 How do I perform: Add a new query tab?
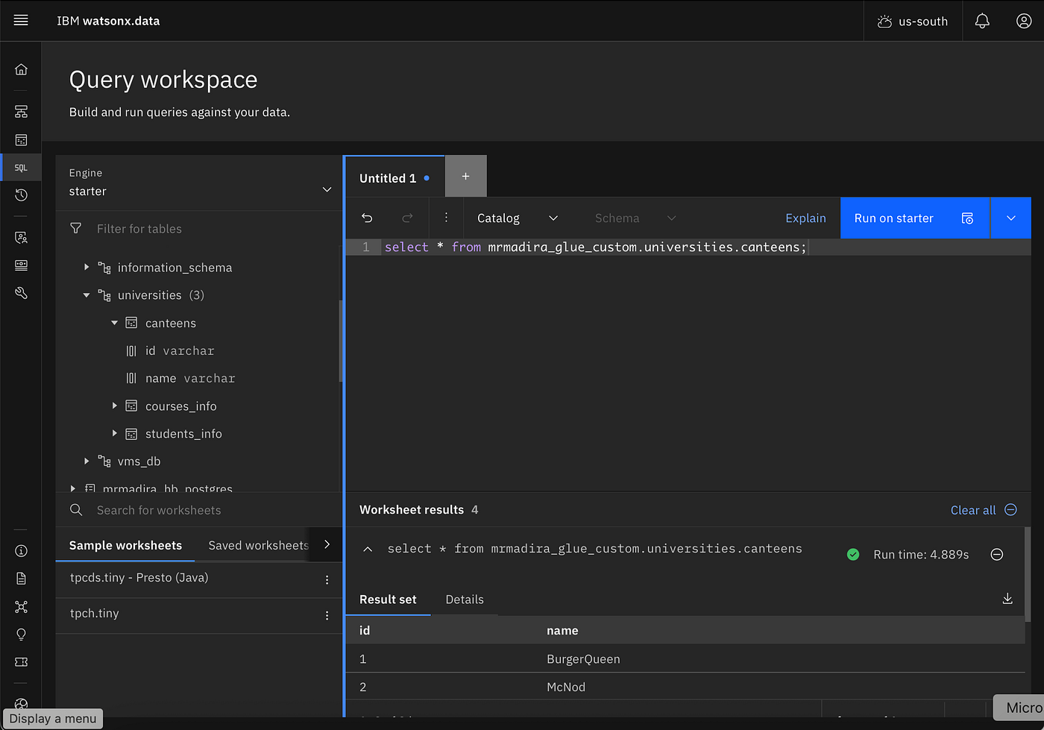point(465,177)
